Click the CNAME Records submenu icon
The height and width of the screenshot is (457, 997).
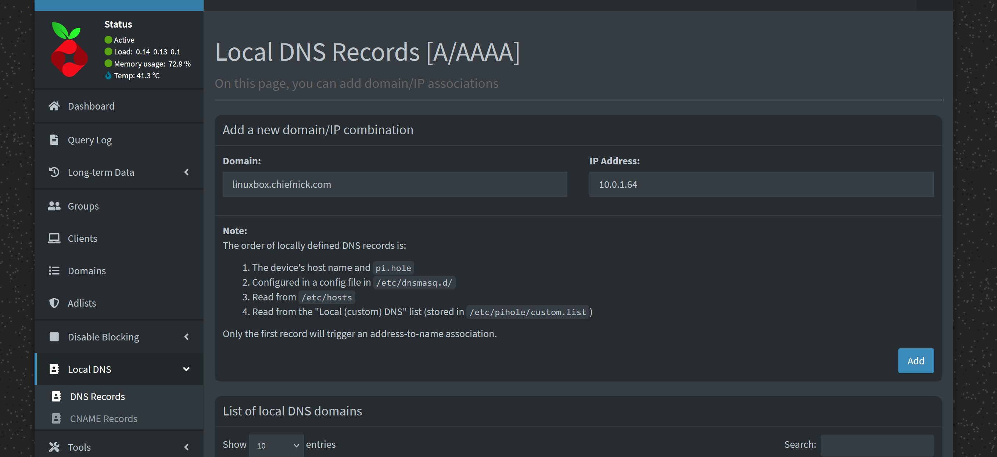point(57,418)
